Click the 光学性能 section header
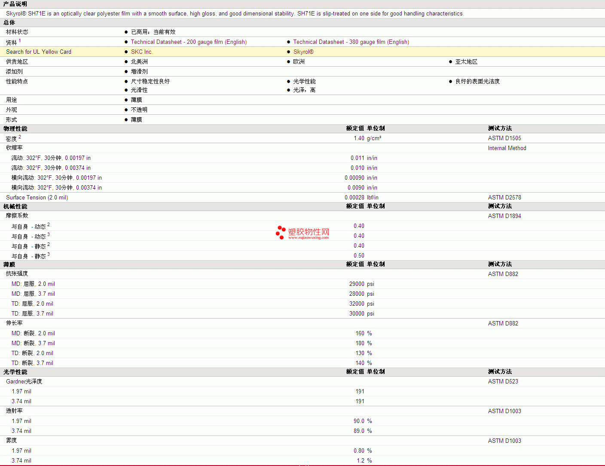605x466 pixels. tap(15, 372)
